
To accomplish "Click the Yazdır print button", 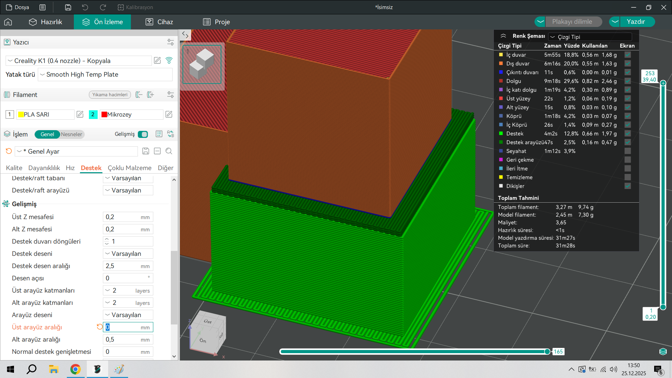I will tap(636, 22).
